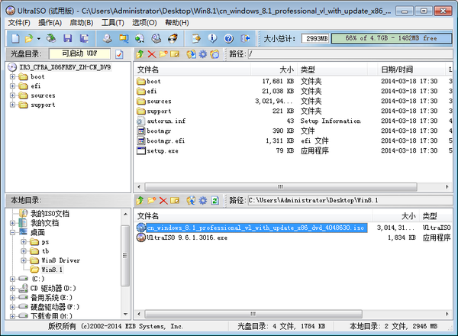The width and height of the screenshot is (458, 336).
Task: Click the 大小 column header in disc list
Action: [274, 69]
